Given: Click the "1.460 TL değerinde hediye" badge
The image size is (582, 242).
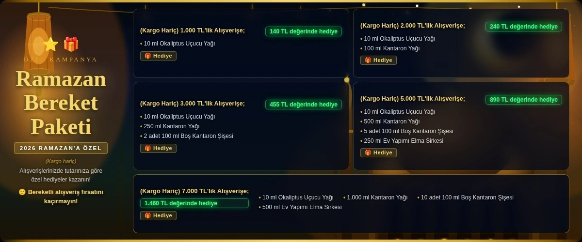Looking at the screenshot, I should (194, 203).
